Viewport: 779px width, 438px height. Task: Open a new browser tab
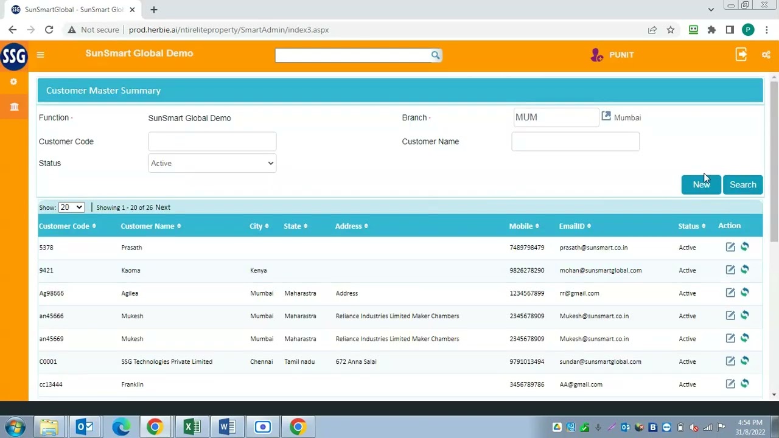click(x=154, y=10)
